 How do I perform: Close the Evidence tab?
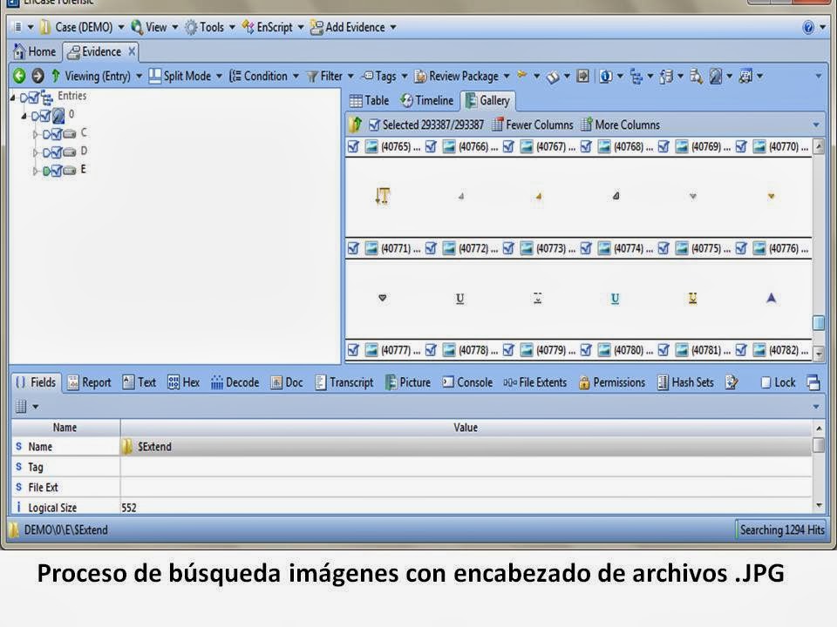tap(132, 51)
